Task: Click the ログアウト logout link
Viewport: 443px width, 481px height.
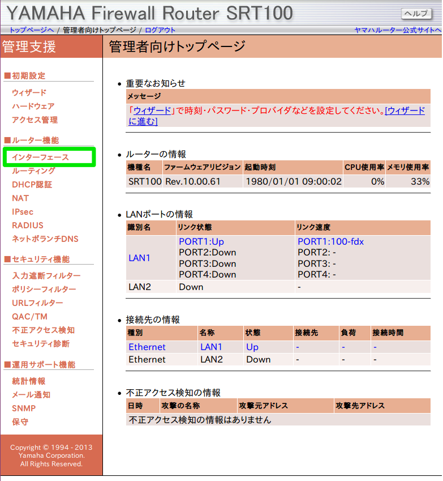Action: (x=160, y=30)
